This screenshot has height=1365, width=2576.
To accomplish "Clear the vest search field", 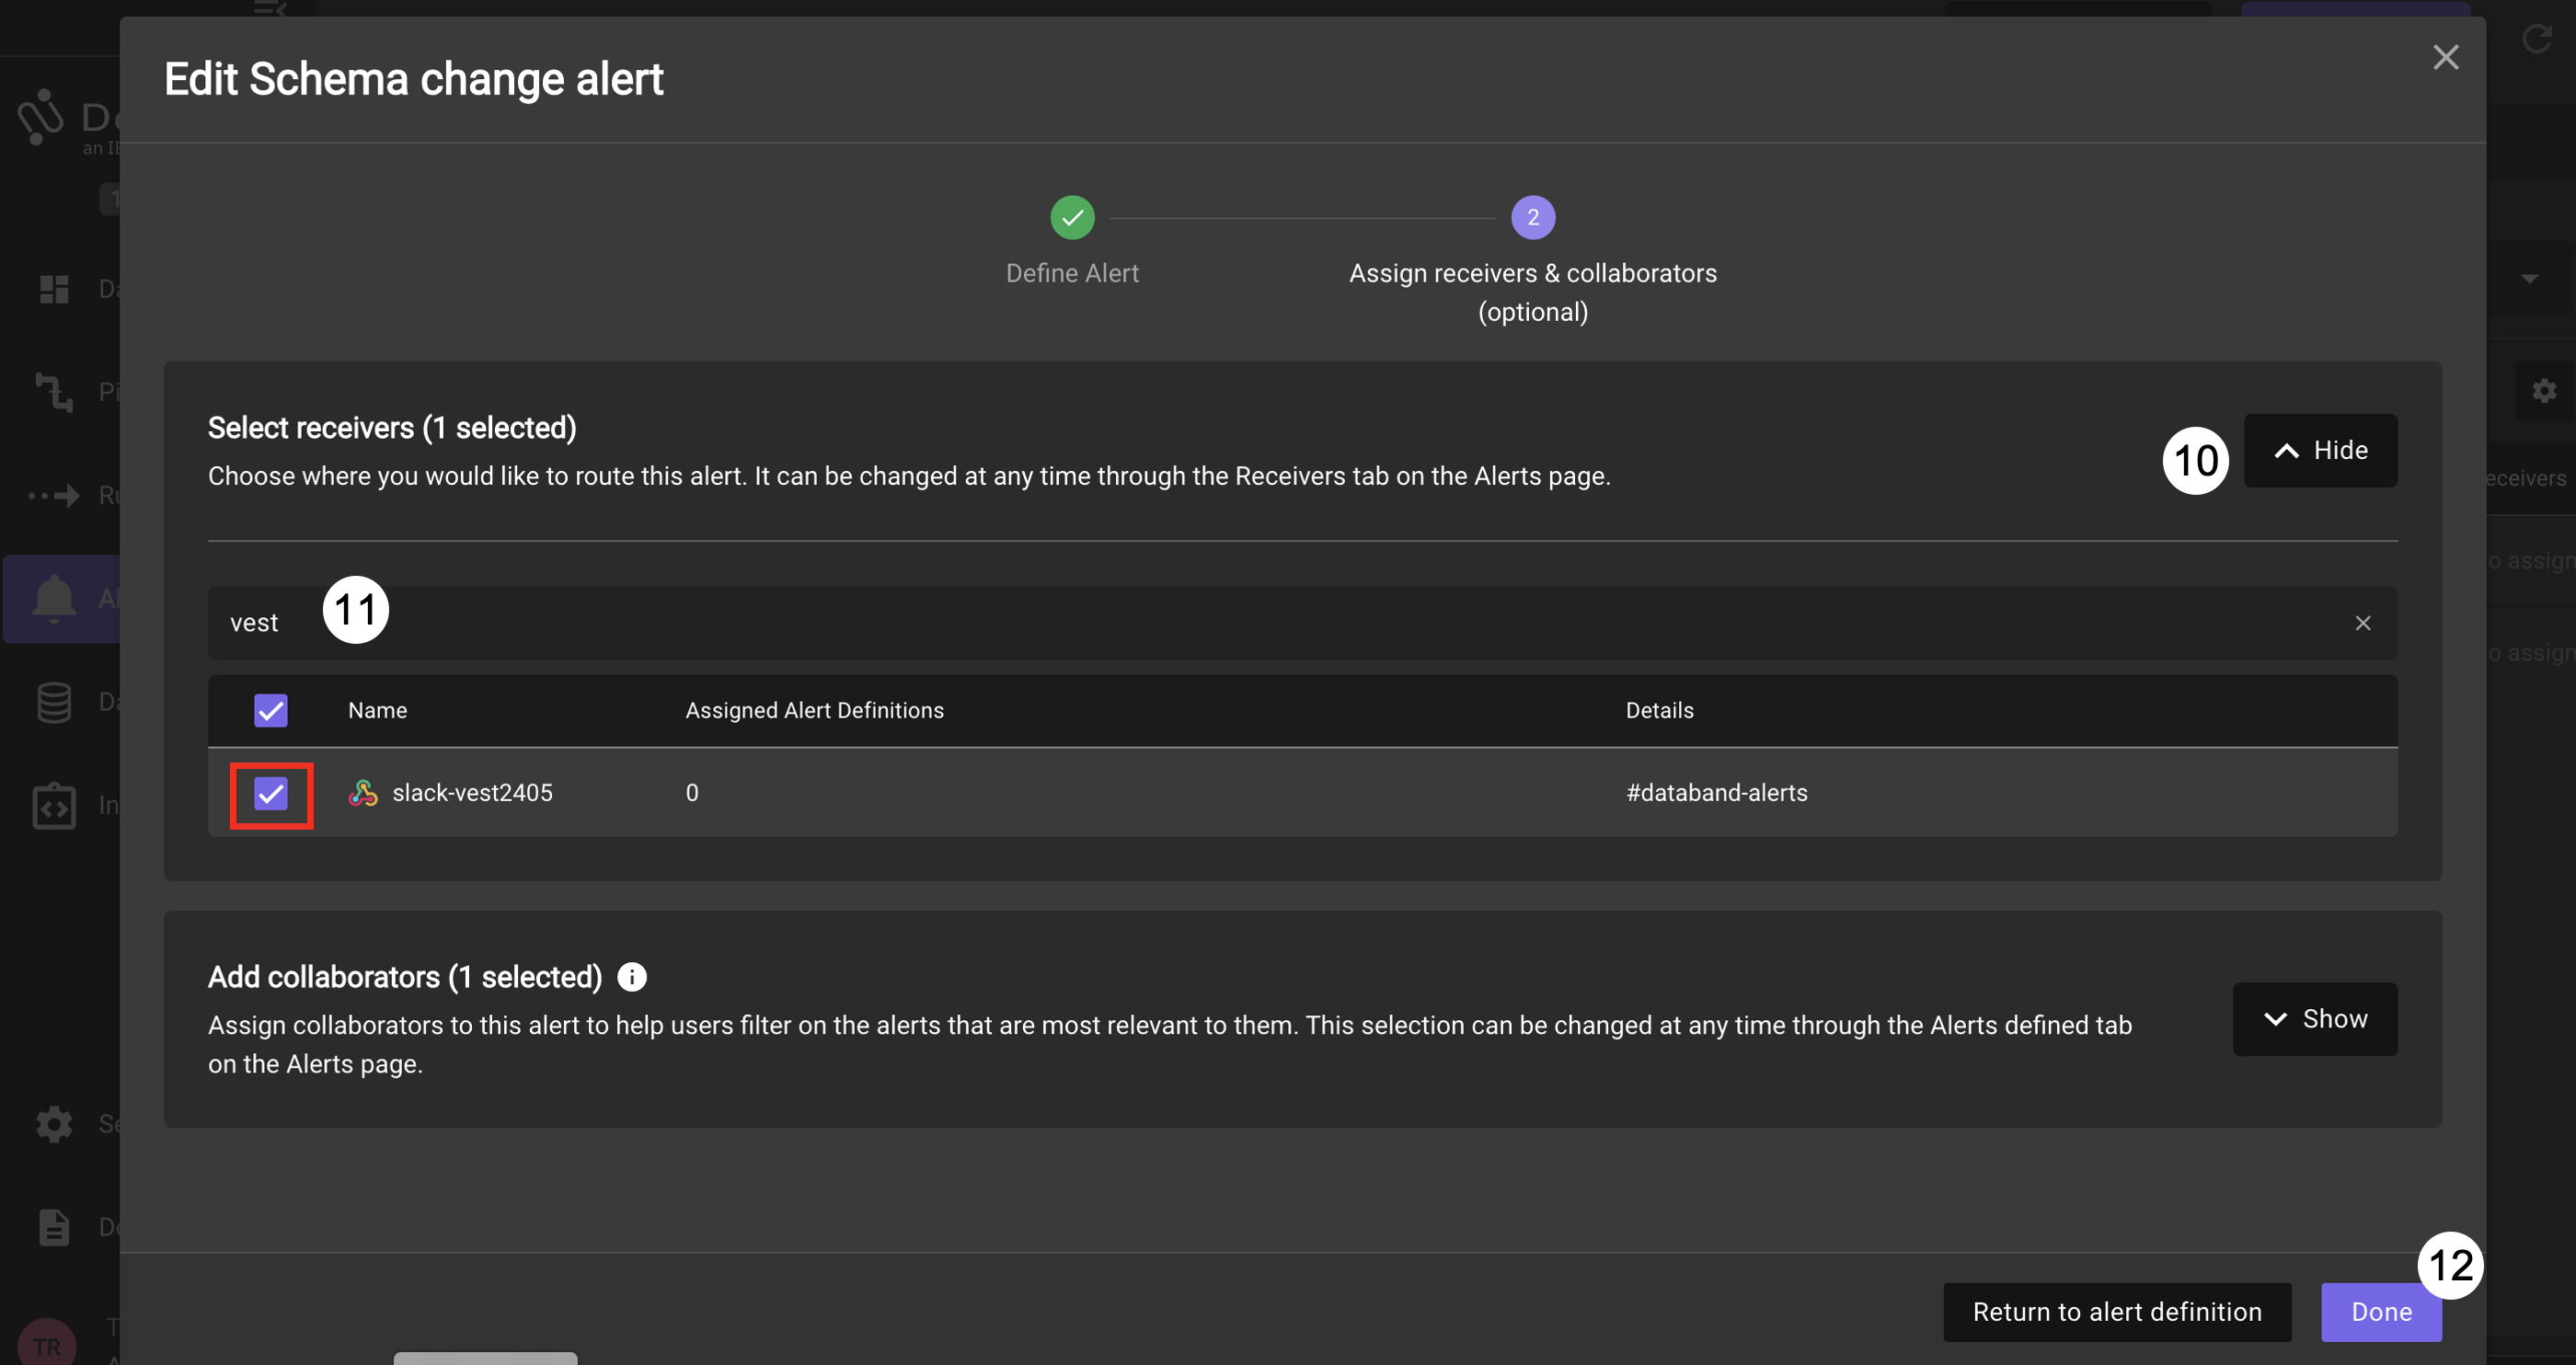I will (2362, 623).
